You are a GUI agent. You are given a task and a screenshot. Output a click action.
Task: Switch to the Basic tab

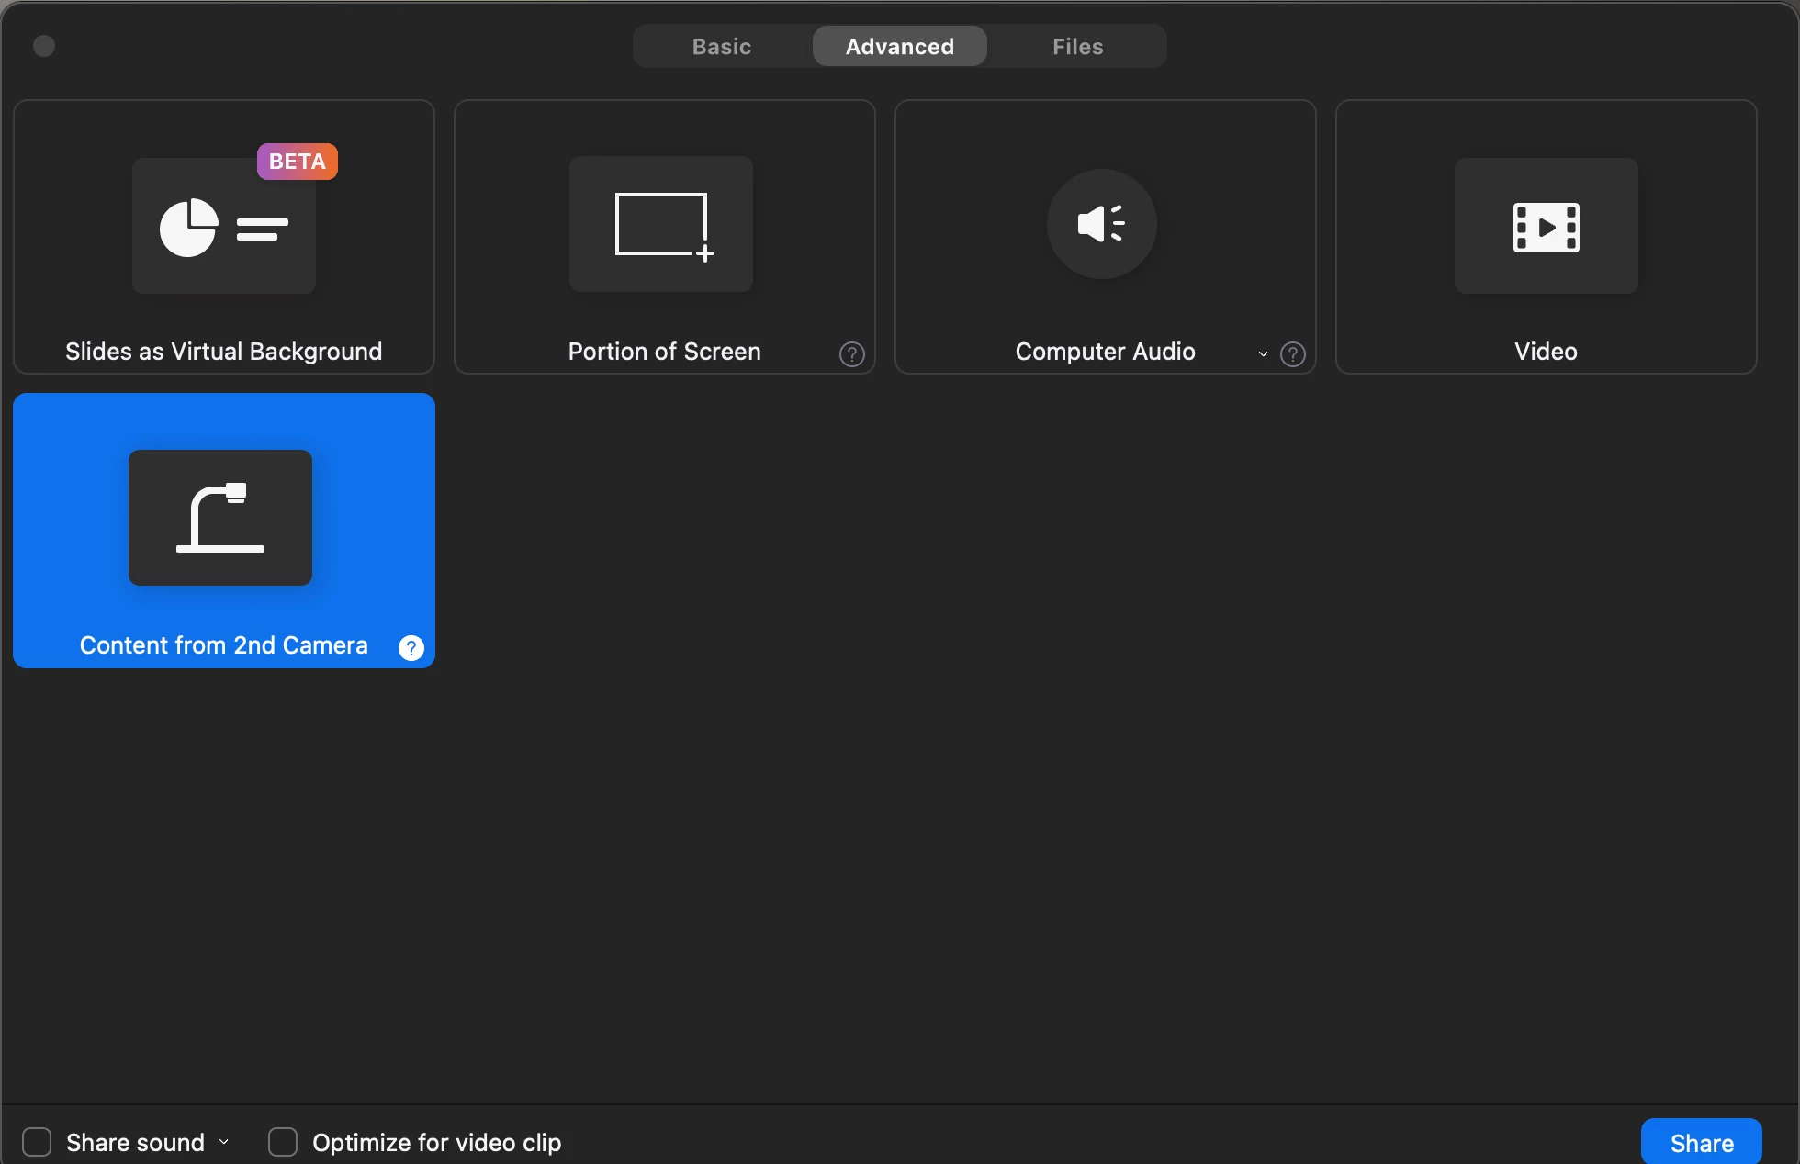tap(721, 47)
